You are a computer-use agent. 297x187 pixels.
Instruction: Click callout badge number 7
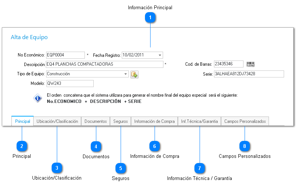(x=199, y=168)
